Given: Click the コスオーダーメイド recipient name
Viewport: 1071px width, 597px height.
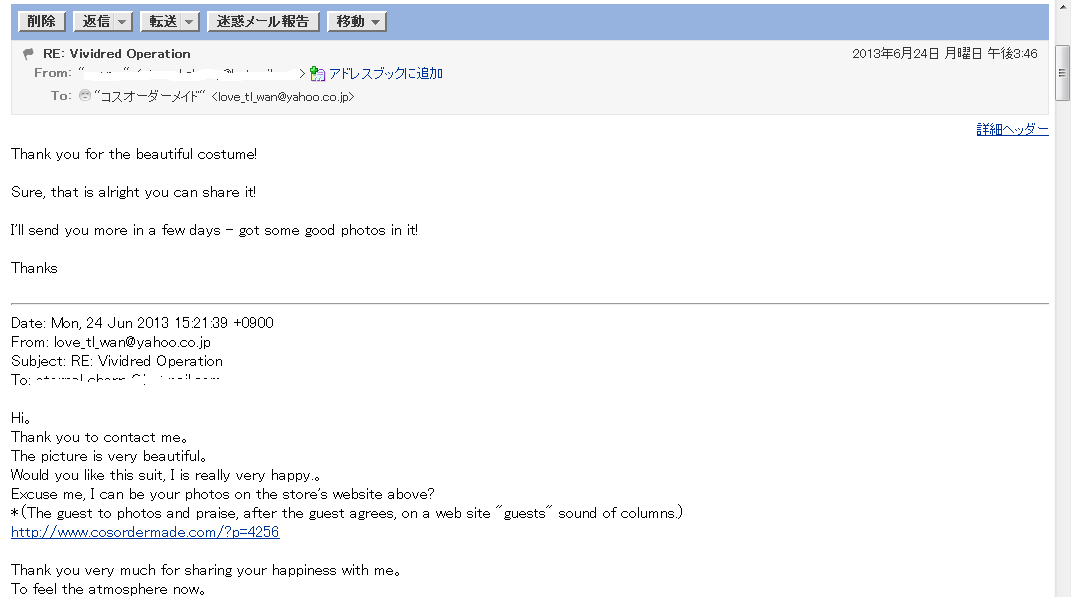Looking at the screenshot, I should click(150, 96).
